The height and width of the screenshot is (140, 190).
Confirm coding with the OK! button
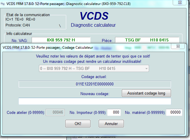[78, 124]
